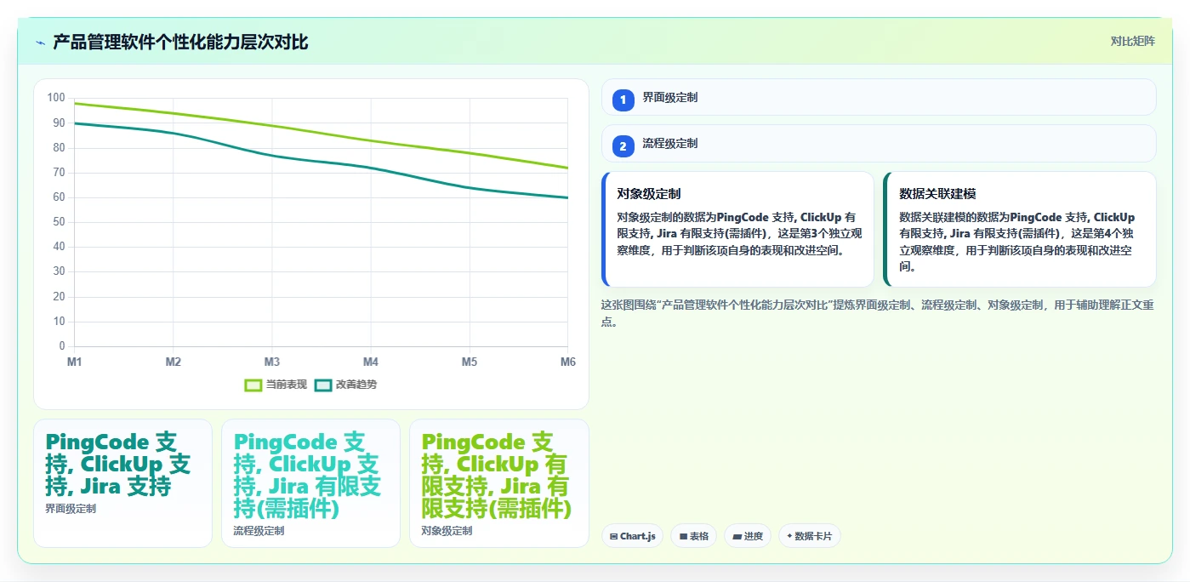The width and height of the screenshot is (1190, 582).
Task: Click the teal 改善趋势 legend color box
Action: 322,385
